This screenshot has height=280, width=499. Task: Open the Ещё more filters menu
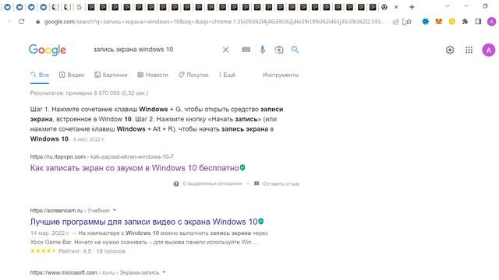point(227,75)
